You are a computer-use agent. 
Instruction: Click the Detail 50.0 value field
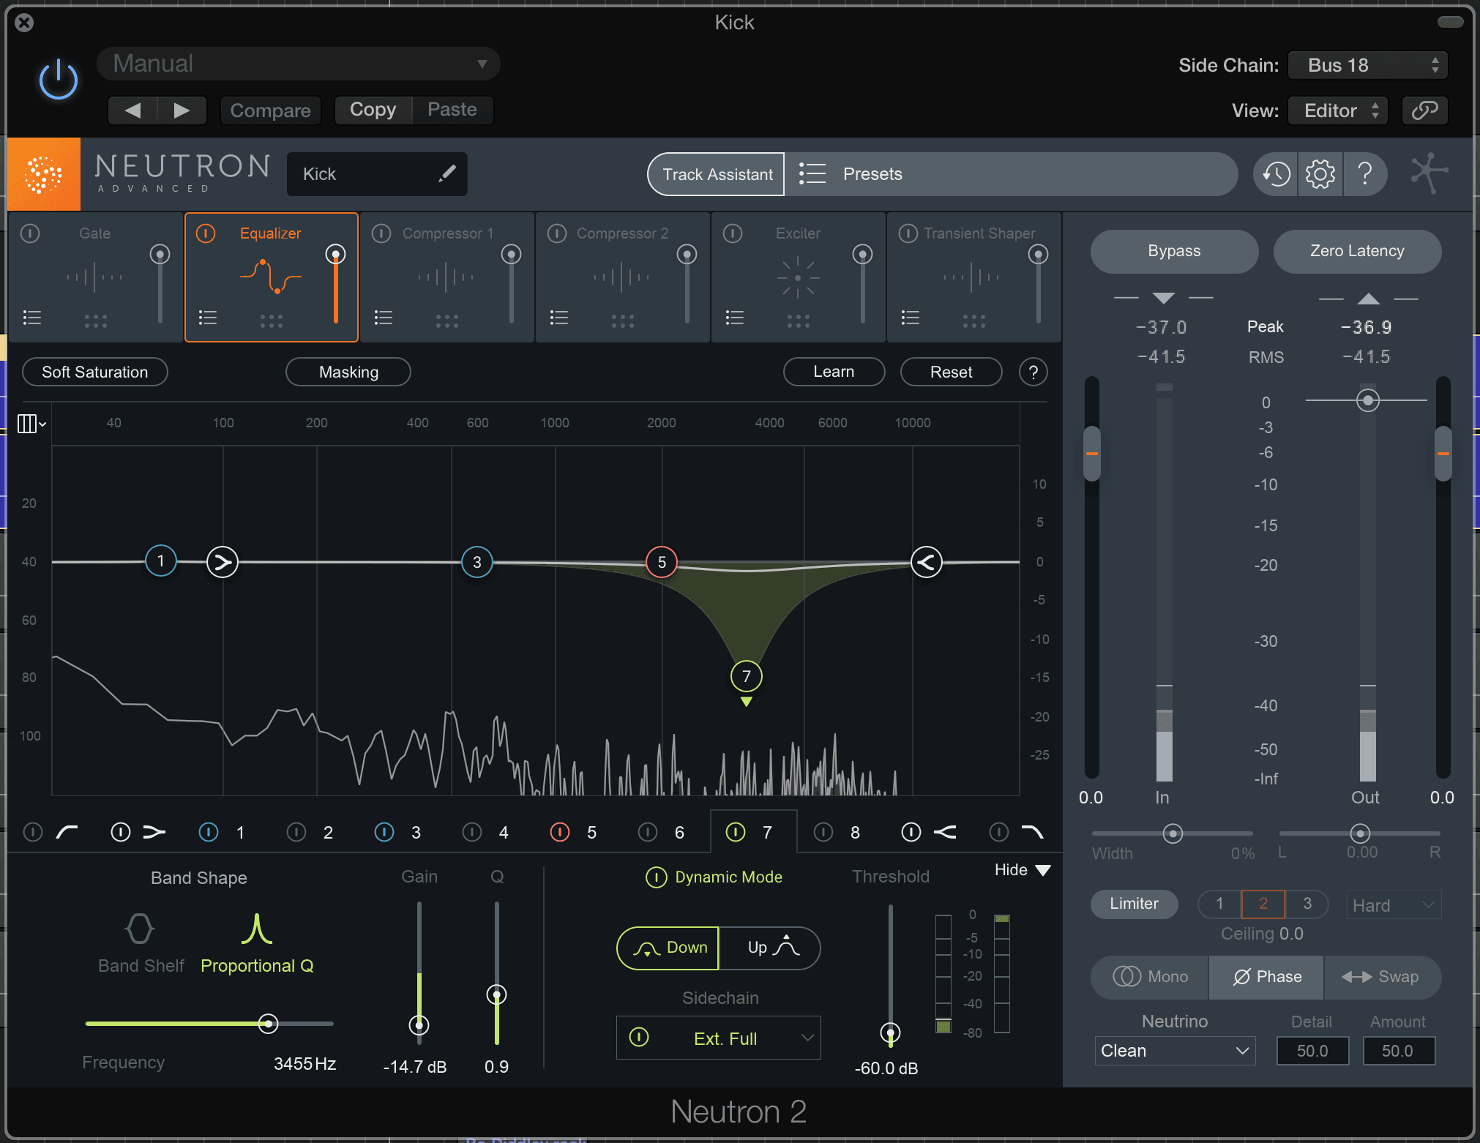point(1312,1051)
